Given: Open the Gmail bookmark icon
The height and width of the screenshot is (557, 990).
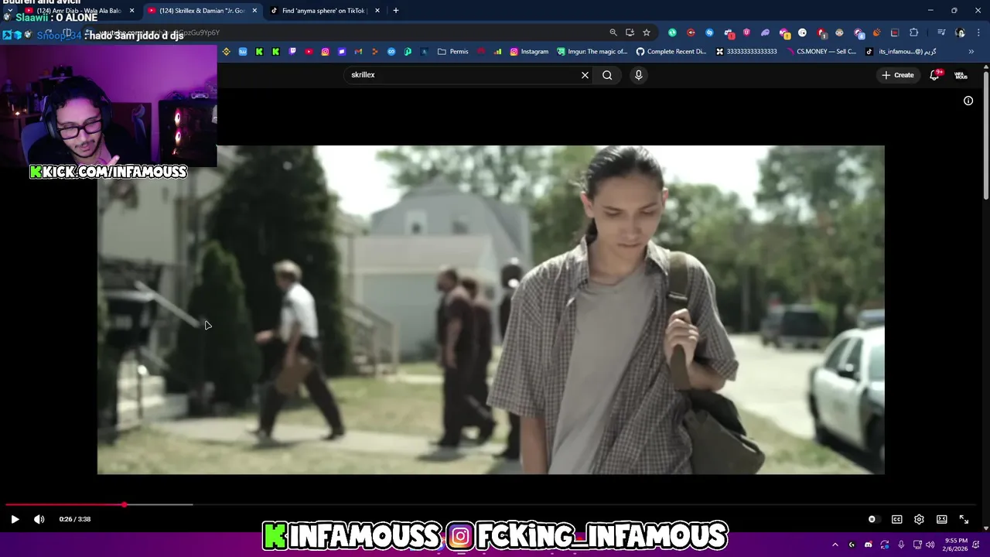Looking at the screenshot, I should [x=358, y=52].
